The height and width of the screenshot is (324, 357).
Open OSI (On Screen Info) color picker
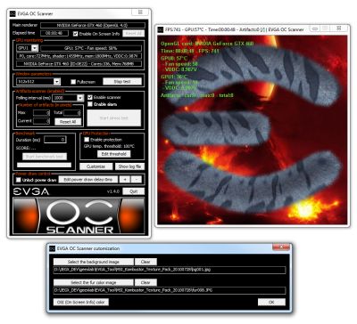tap(81, 302)
